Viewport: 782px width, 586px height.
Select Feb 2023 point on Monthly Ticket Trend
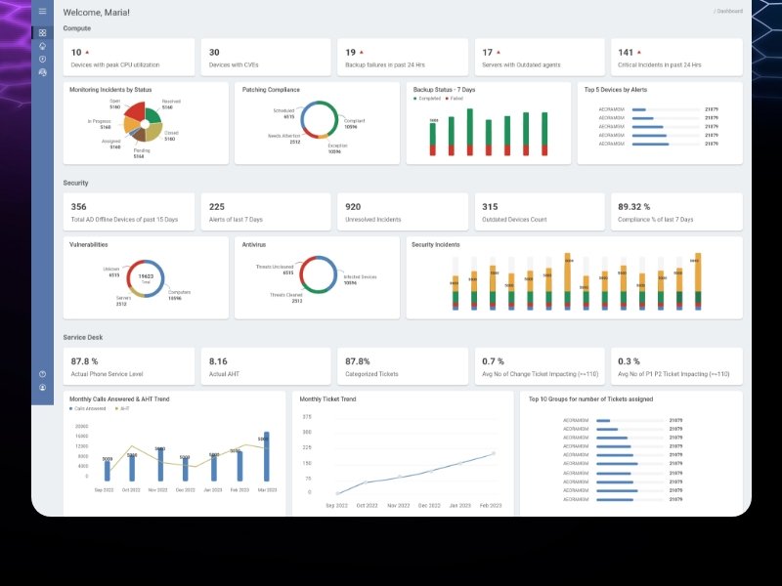coord(493,453)
